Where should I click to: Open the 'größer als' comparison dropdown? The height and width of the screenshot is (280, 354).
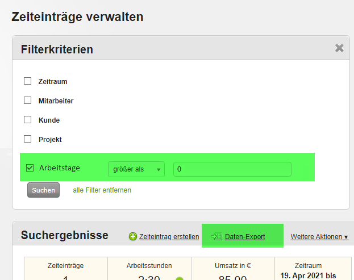coord(136,169)
